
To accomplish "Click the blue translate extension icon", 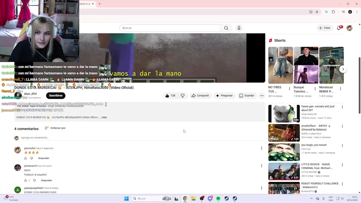I will tap(326, 12).
